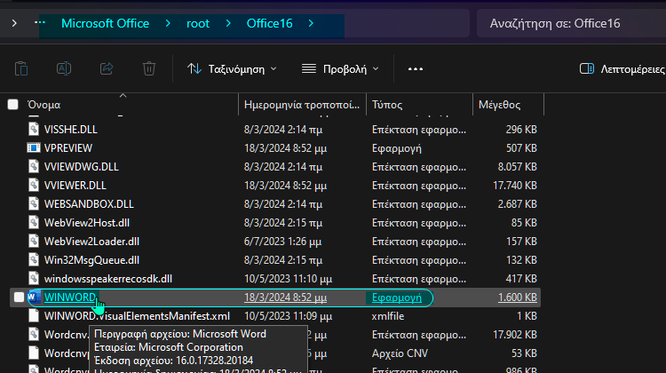Expand chevron after Microsoft Office breadcrumb
This screenshot has width=666, height=373.
[x=168, y=23]
